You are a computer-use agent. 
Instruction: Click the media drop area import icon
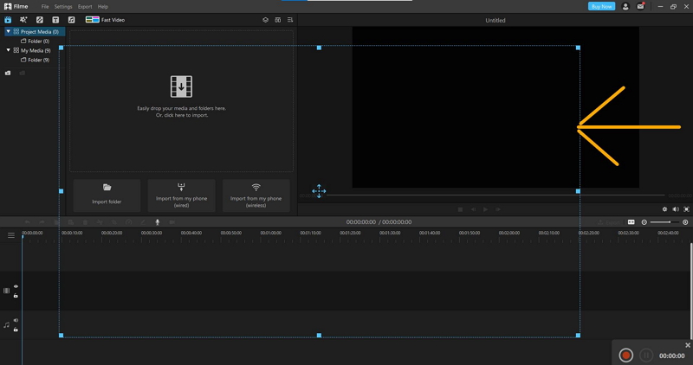point(181,86)
